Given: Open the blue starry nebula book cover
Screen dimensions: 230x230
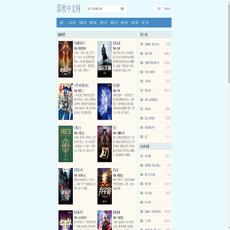Looking at the screenshot, I should coord(105,102).
